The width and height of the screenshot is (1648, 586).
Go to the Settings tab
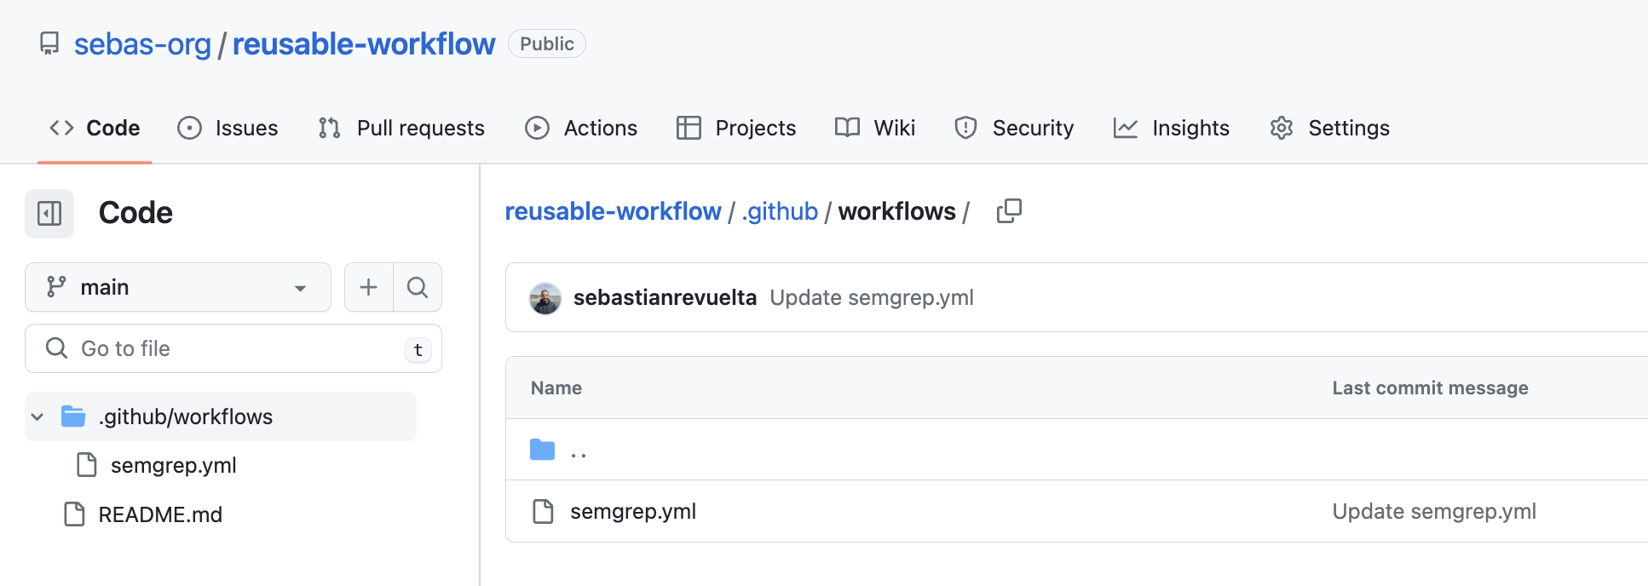click(x=1329, y=128)
